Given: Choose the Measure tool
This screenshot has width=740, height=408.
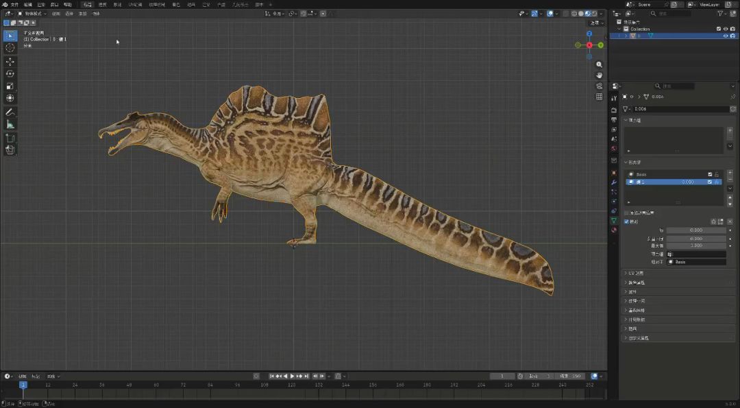Looking at the screenshot, I should pos(10,124).
